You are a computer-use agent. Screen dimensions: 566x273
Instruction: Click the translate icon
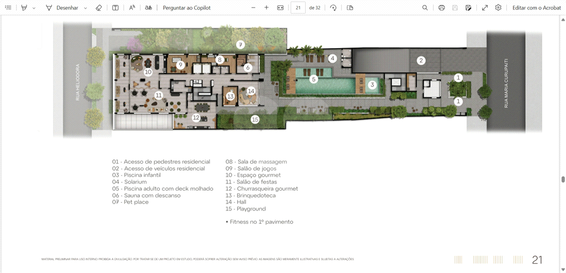pos(148,8)
